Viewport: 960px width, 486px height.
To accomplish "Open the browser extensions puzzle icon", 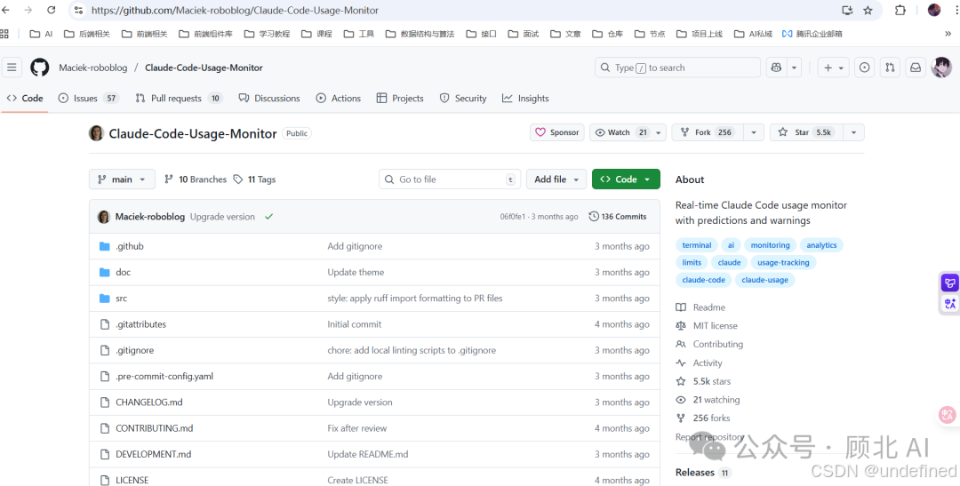I will [900, 10].
